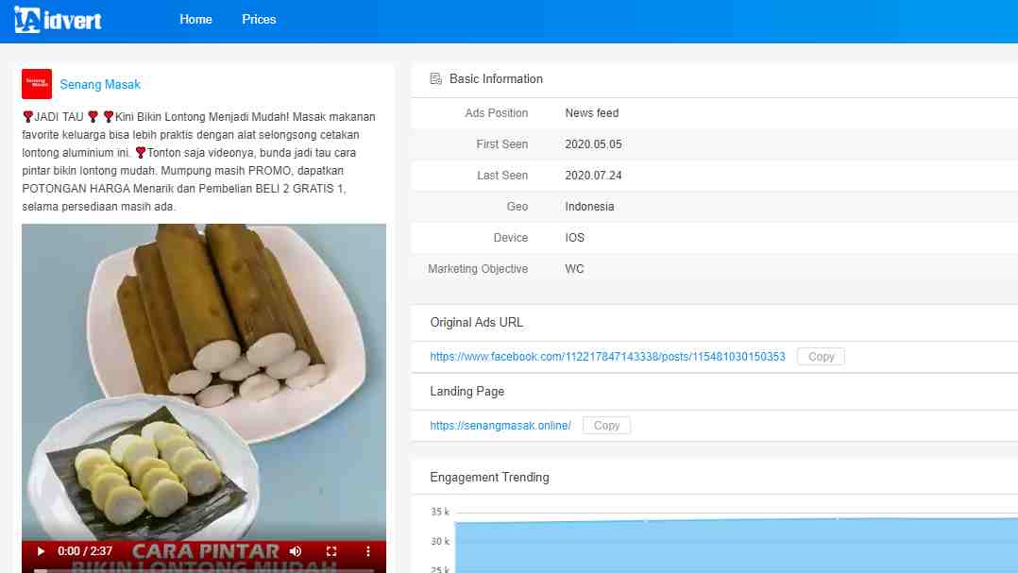Copy the original ads URL

(821, 356)
